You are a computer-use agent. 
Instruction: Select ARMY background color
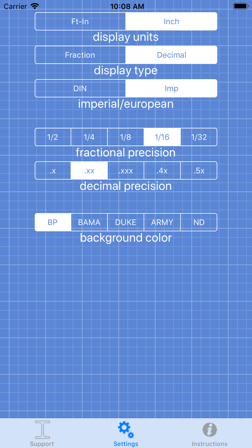pos(162,222)
